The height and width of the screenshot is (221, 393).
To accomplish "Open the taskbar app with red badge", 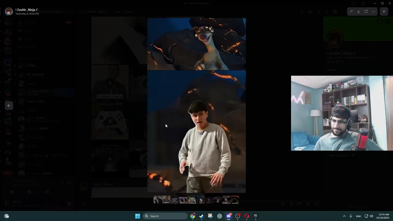I will pyautogui.click(x=238, y=216).
